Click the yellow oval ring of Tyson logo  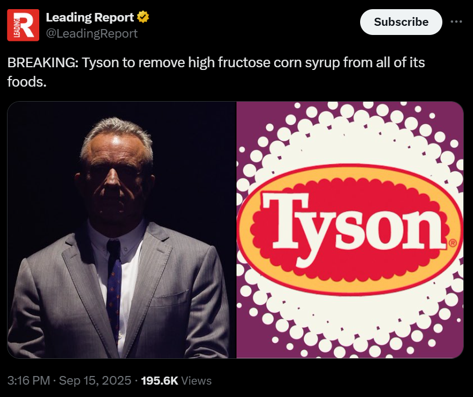(350, 173)
